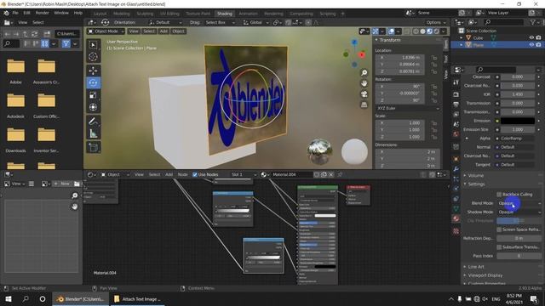
Task: Expand the Volume panel
Action: [475, 176]
